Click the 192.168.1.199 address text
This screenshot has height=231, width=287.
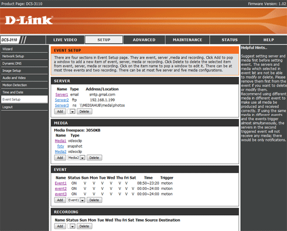point(102,100)
